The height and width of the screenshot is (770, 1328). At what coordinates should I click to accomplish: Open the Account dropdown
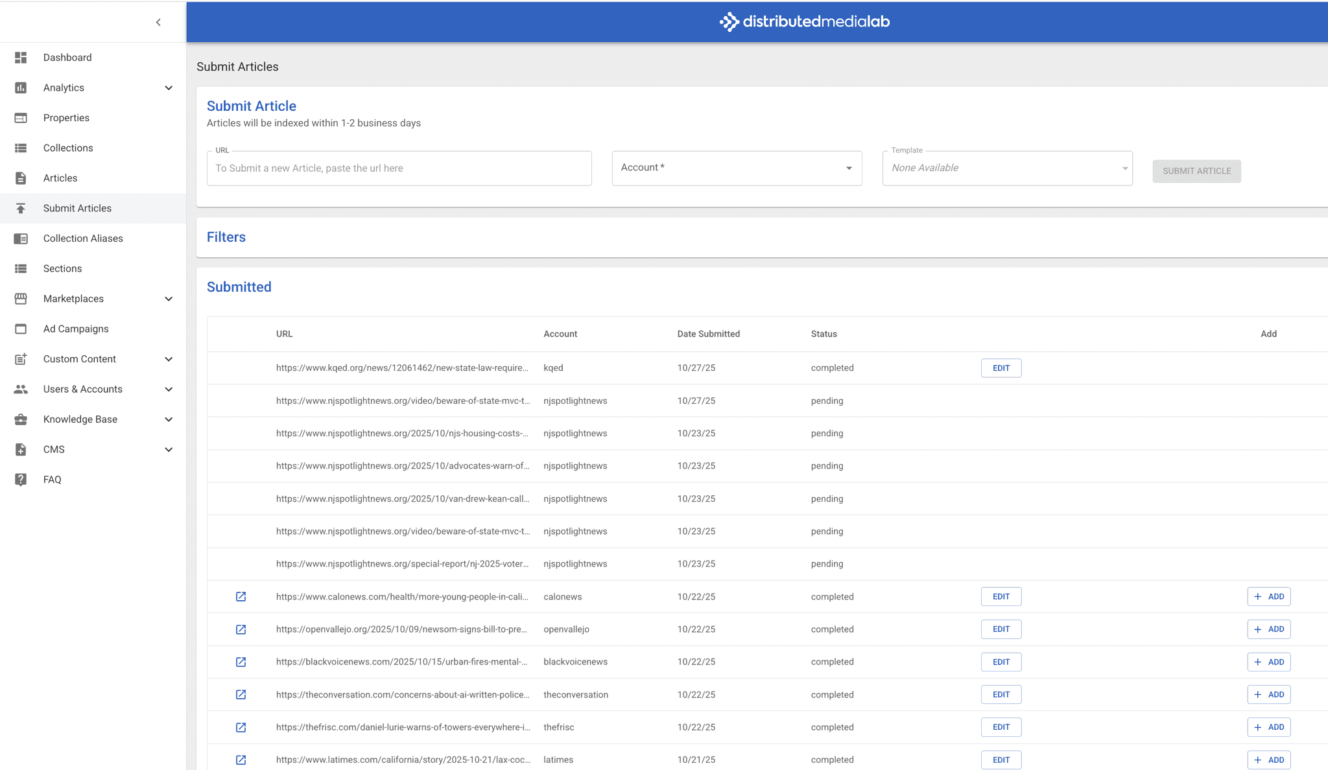tap(737, 168)
